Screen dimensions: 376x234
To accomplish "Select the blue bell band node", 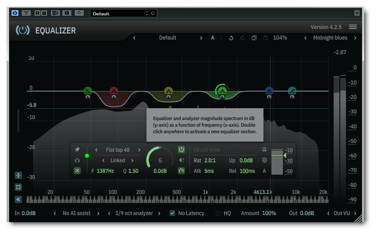I will 269,91.
